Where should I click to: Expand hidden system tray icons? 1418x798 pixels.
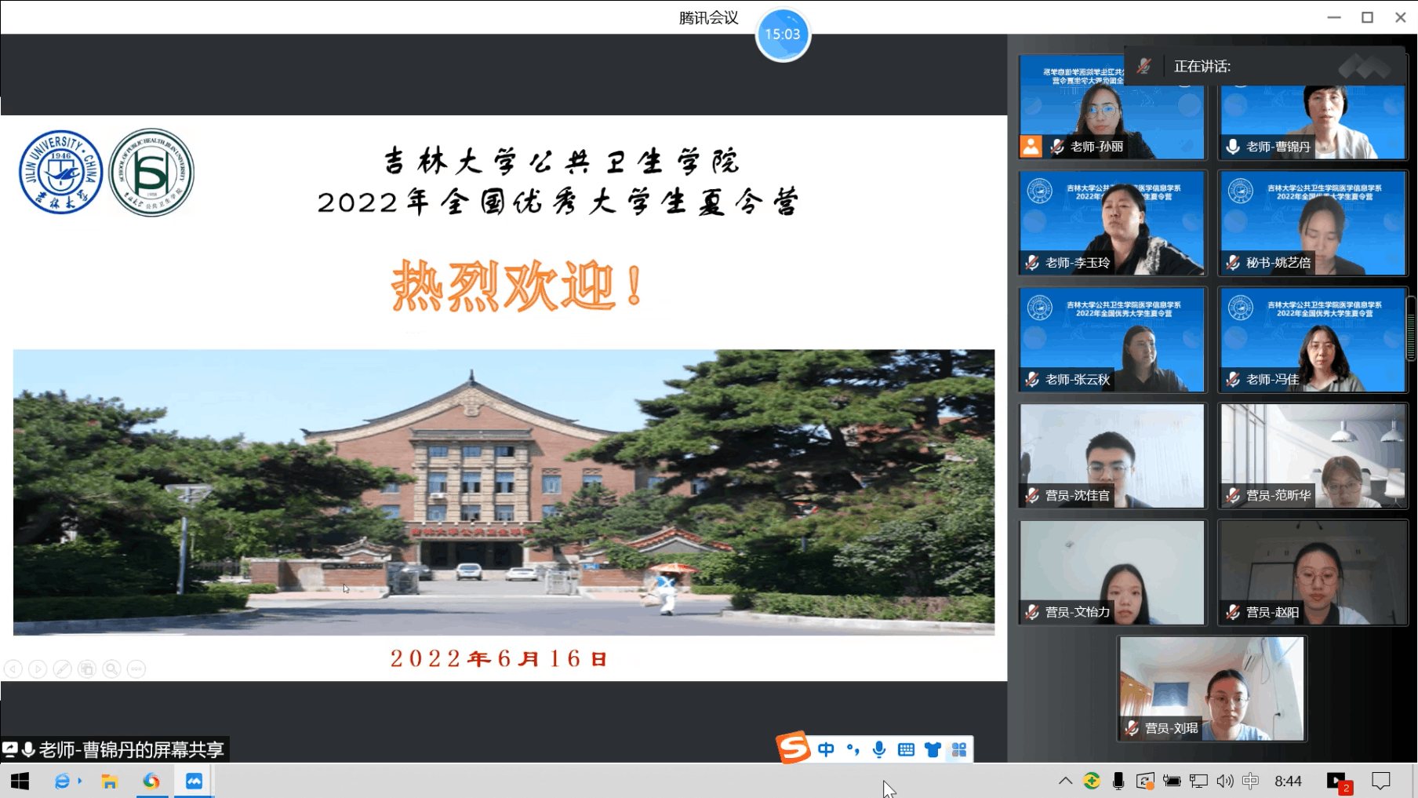1065,781
